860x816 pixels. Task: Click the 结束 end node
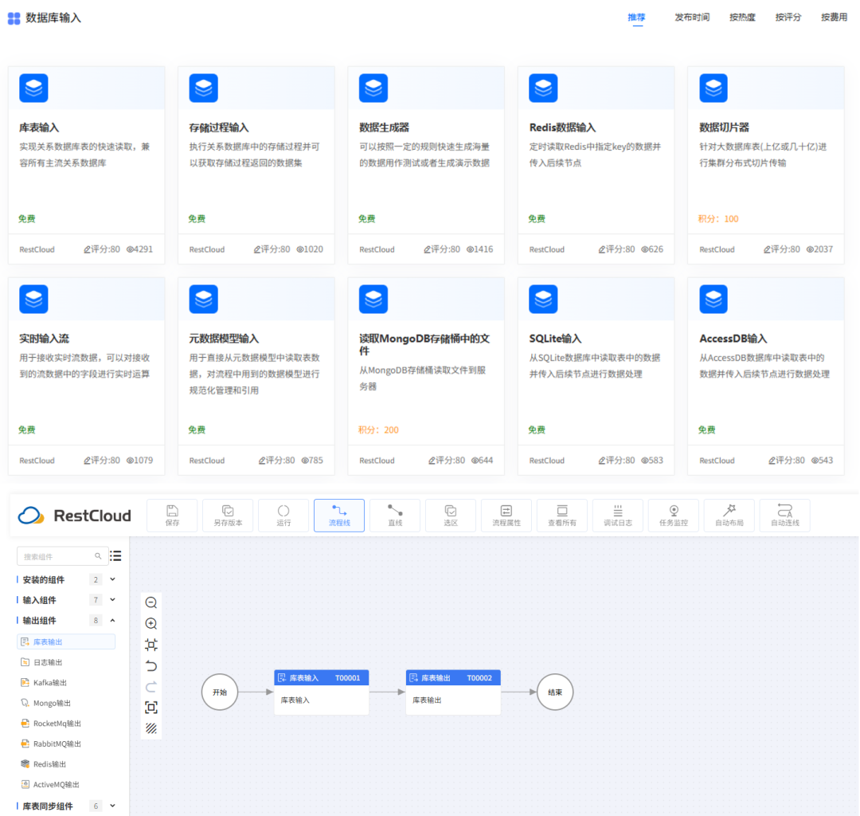[555, 692]
